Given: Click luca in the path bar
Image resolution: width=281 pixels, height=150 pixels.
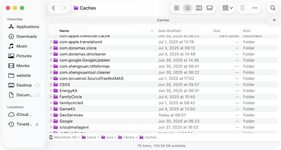Looking at the screenshot, I should pos(107,137).
